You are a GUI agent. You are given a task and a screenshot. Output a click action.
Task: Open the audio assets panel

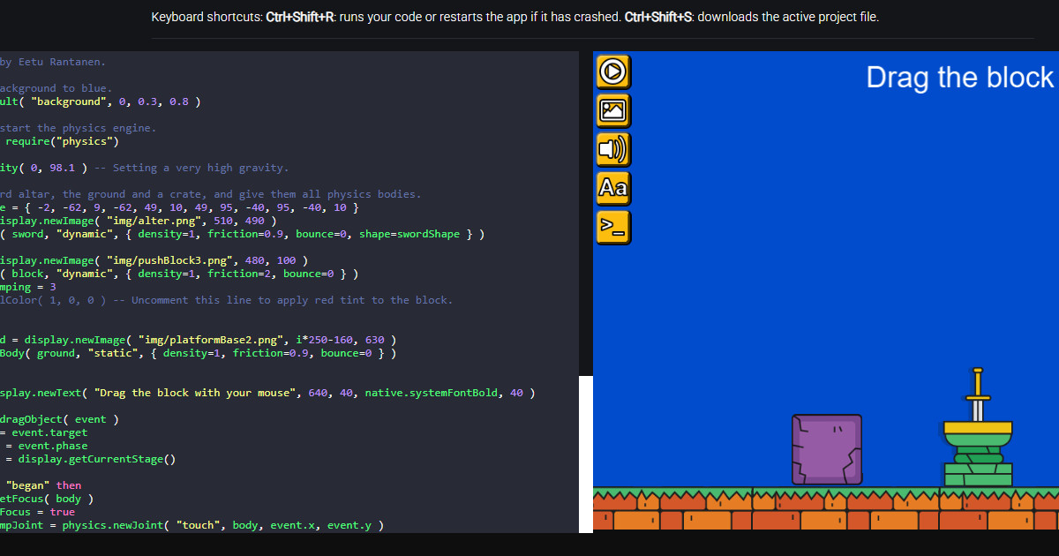613,149
